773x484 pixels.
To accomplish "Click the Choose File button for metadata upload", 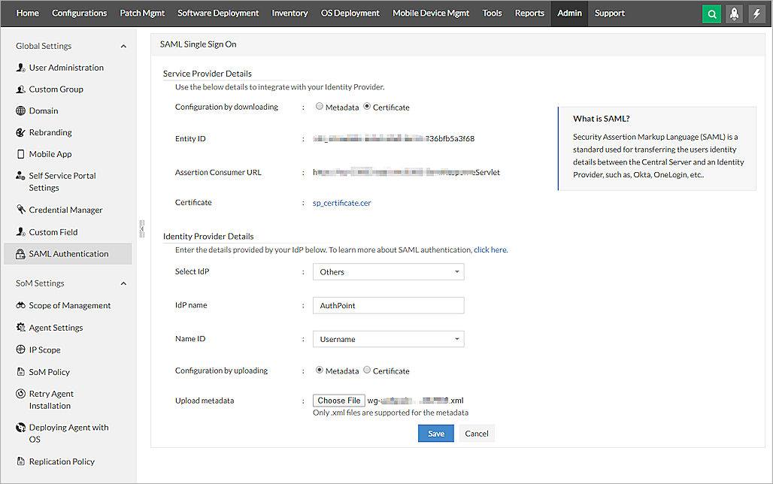I will coord(338,400).
